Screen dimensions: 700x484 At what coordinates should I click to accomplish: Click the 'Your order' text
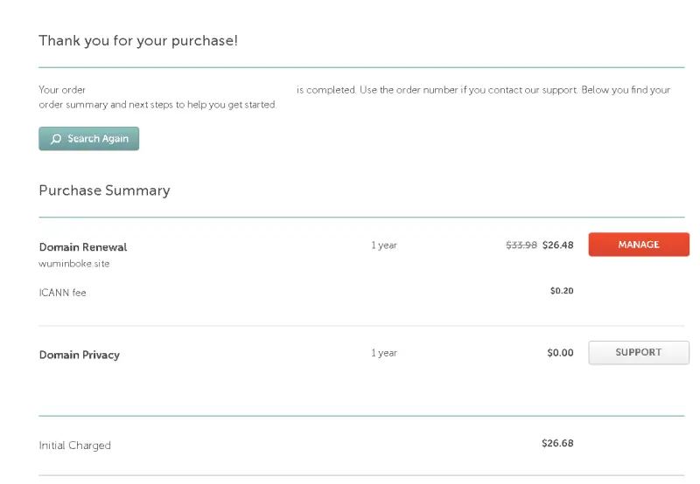click(x=62, y=90)
